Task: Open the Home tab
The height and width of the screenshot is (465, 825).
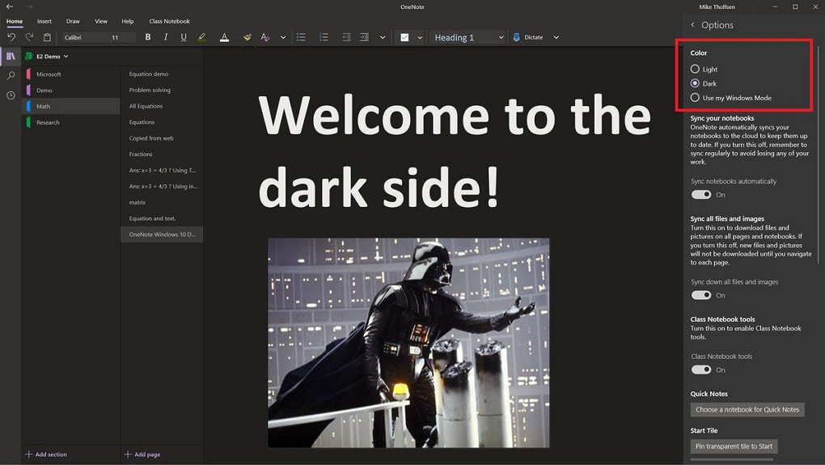Action: point(15,21)
